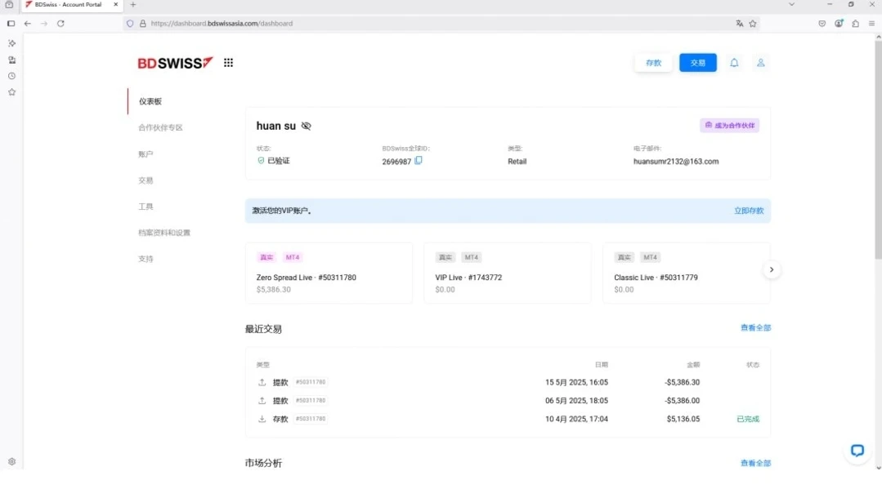Select 账户 in the left sidebar
The height and width of the screenshot is (485, 882).
[146, 154]
